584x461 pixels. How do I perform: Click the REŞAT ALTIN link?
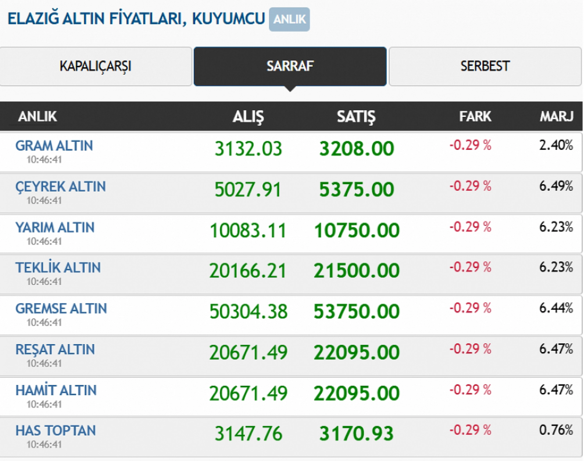pos(55,350)
